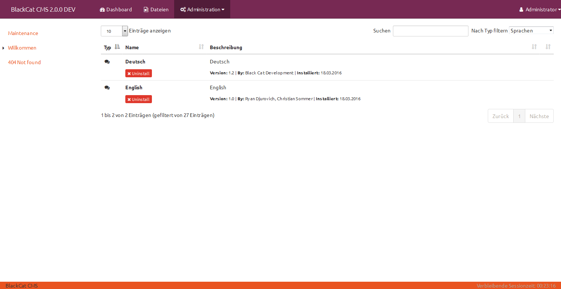
Task: Sort using the Beschreibung column sort arrows
Action: click(534, 47)
